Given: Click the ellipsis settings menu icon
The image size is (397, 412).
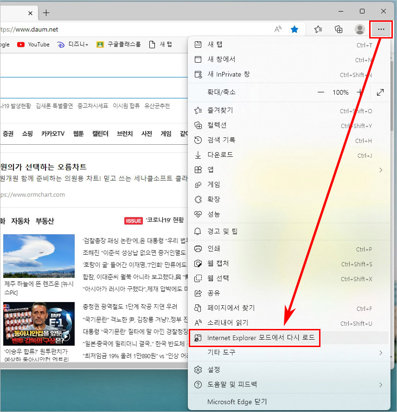Looking at the screenshot, I should click(380, 29).
